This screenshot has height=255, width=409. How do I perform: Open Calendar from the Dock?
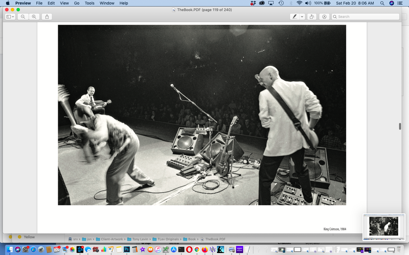(x=57, y=250)
